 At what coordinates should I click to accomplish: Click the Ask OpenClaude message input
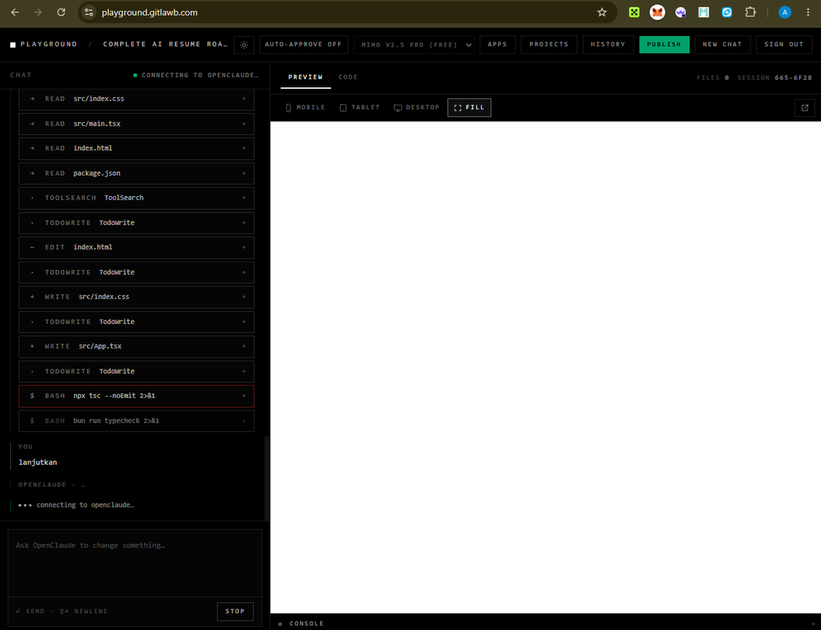coord(135,562)
